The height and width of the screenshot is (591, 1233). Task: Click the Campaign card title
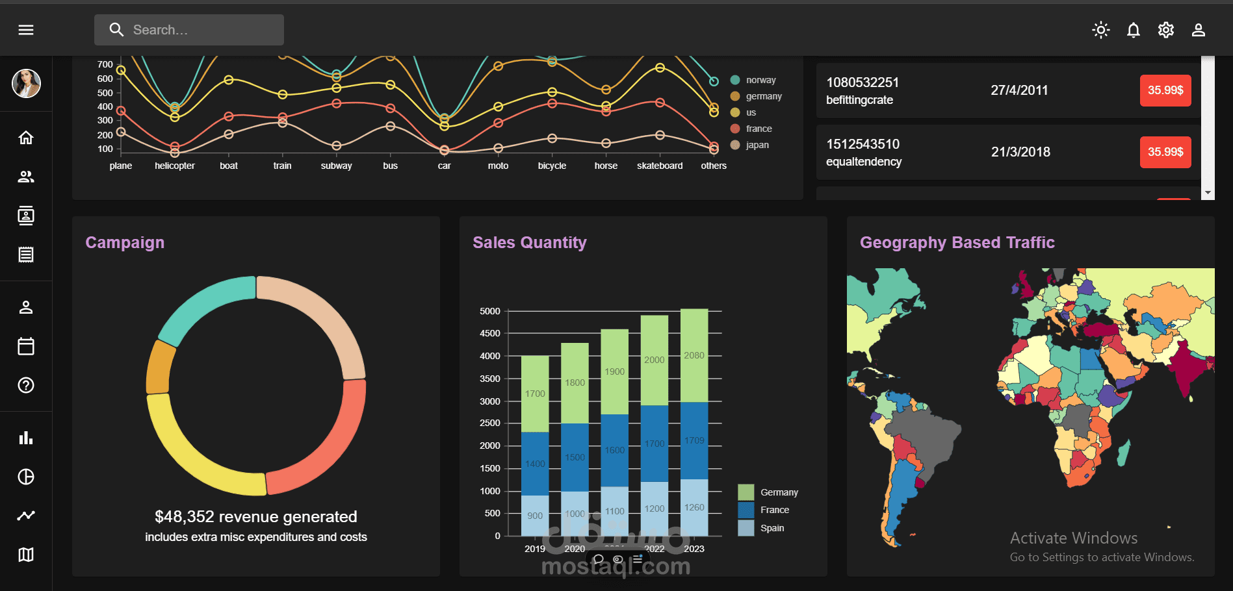125,242
